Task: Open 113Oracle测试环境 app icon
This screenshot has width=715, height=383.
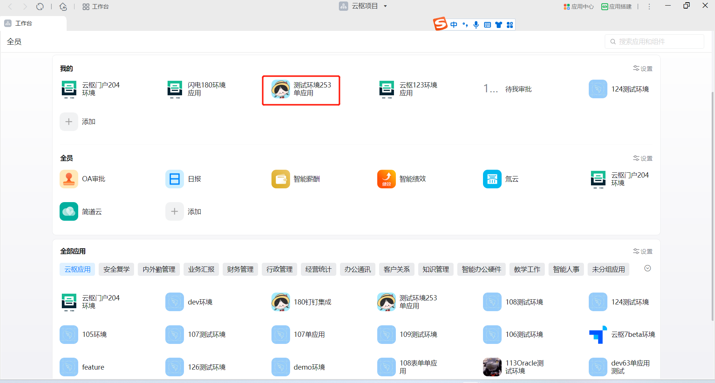Action: tap(492, 367)
